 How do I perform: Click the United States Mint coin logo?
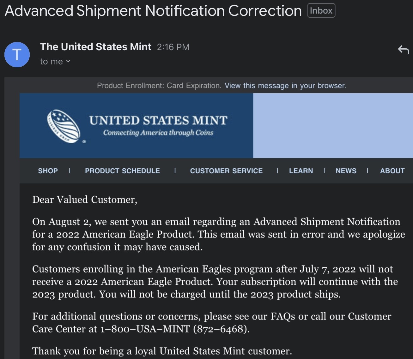(64, 126)
